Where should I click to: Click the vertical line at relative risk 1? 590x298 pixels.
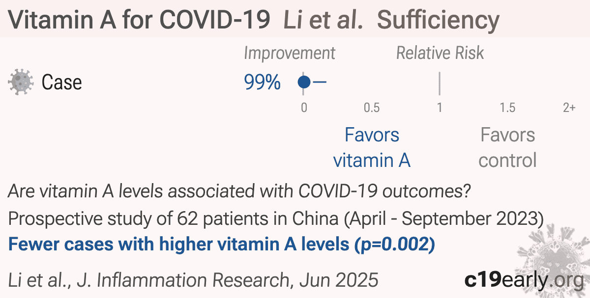(439, 83)
